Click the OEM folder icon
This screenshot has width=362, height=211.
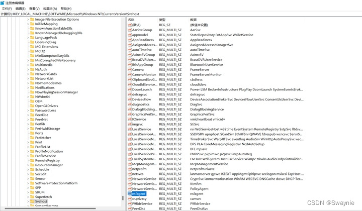click(x=32, y=101)
